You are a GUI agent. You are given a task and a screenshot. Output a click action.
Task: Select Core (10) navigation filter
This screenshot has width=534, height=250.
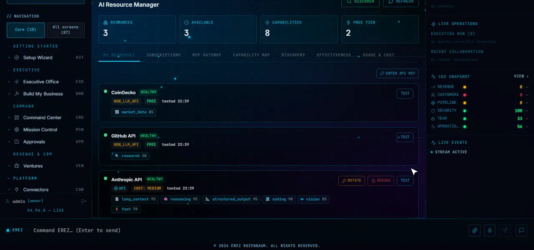pyautogui.click(x=25, y=30)
